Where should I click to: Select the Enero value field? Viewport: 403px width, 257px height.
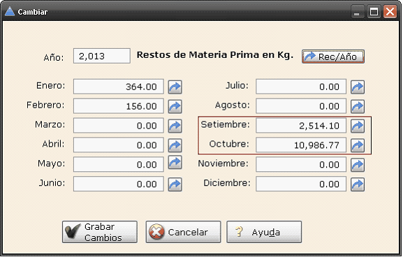(x=119, y=87)
